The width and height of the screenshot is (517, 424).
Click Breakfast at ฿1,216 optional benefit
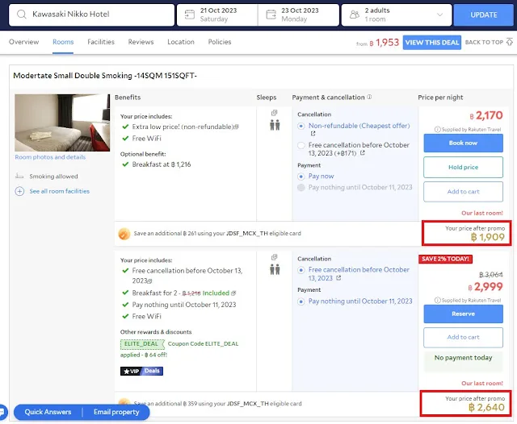click(x=162, y=164)
